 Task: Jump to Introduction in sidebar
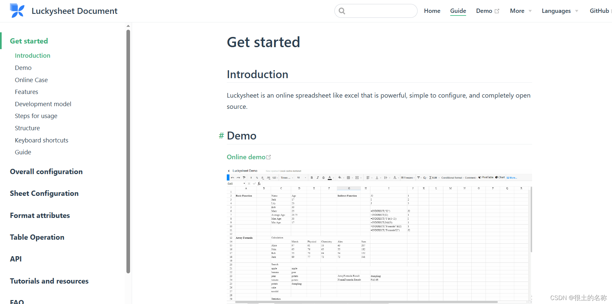point(33,55)
